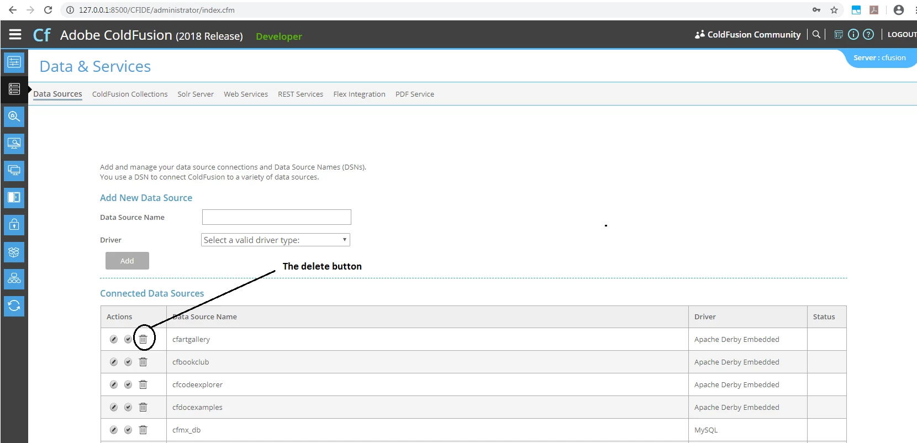Click the cfbookclub data source name
The width and height of the screenshot is (917, 443).
(191, 362)
